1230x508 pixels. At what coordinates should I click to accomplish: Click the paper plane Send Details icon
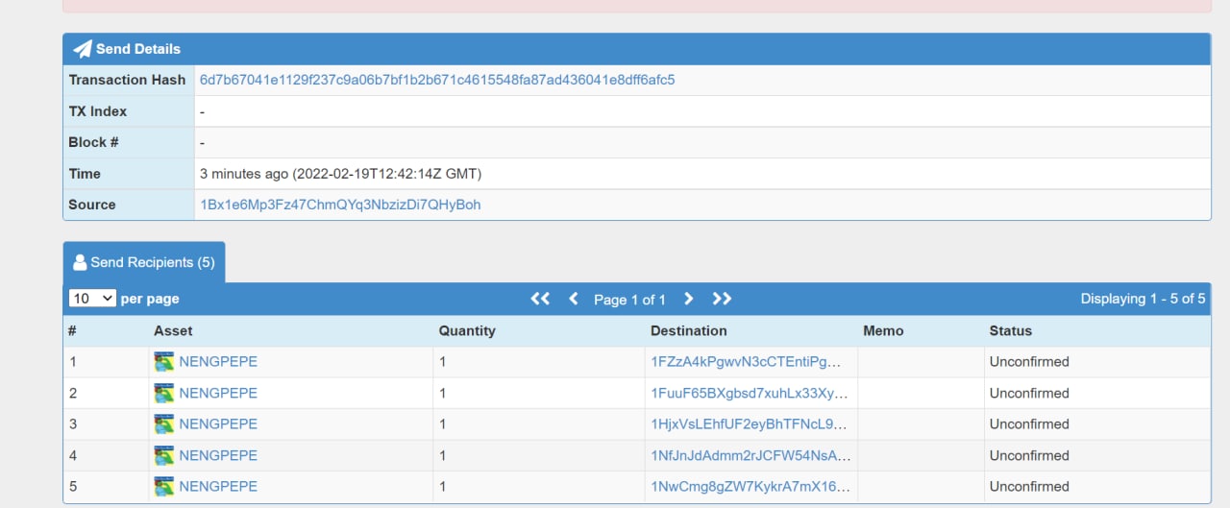[x=83, y=49]
